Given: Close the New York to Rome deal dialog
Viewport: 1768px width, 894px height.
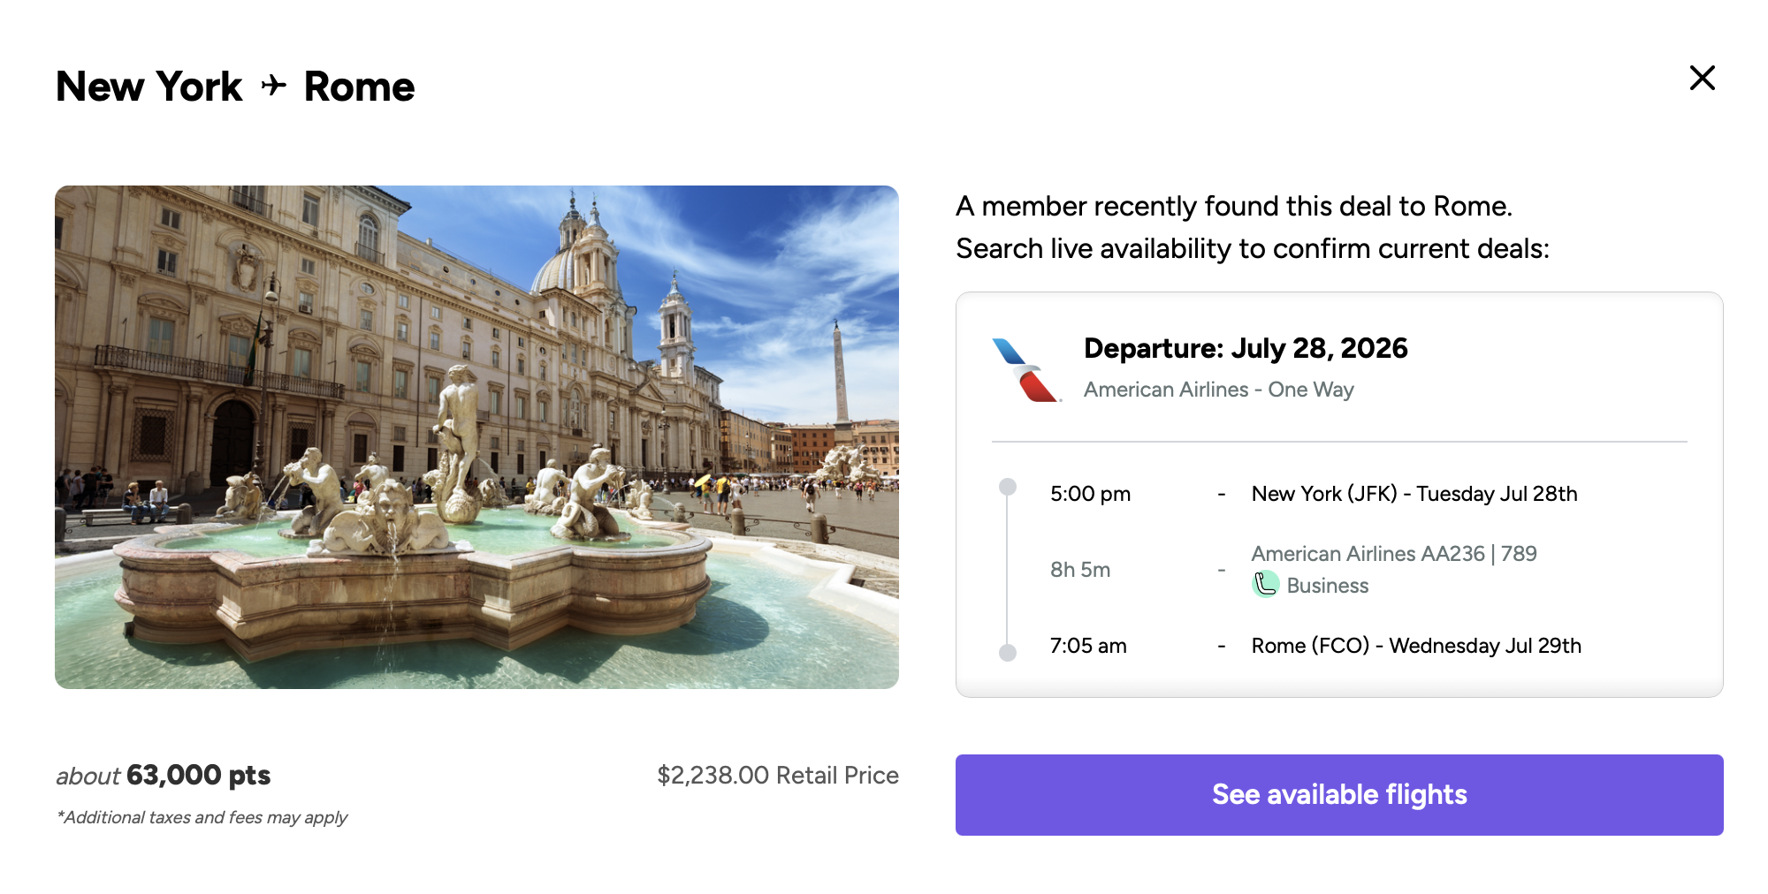Looking at the screenshot, I should [1702, 78].
